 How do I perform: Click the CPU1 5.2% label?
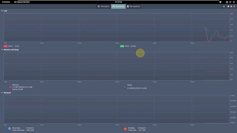tap(14, 46)
